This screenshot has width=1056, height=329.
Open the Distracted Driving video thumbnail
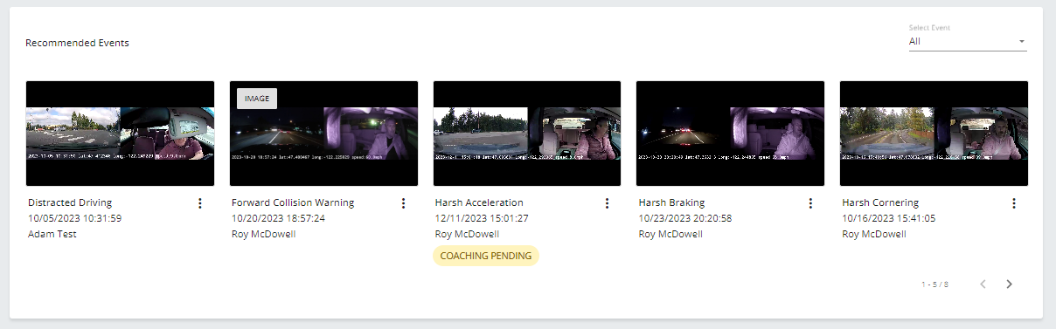pos(120,134)
